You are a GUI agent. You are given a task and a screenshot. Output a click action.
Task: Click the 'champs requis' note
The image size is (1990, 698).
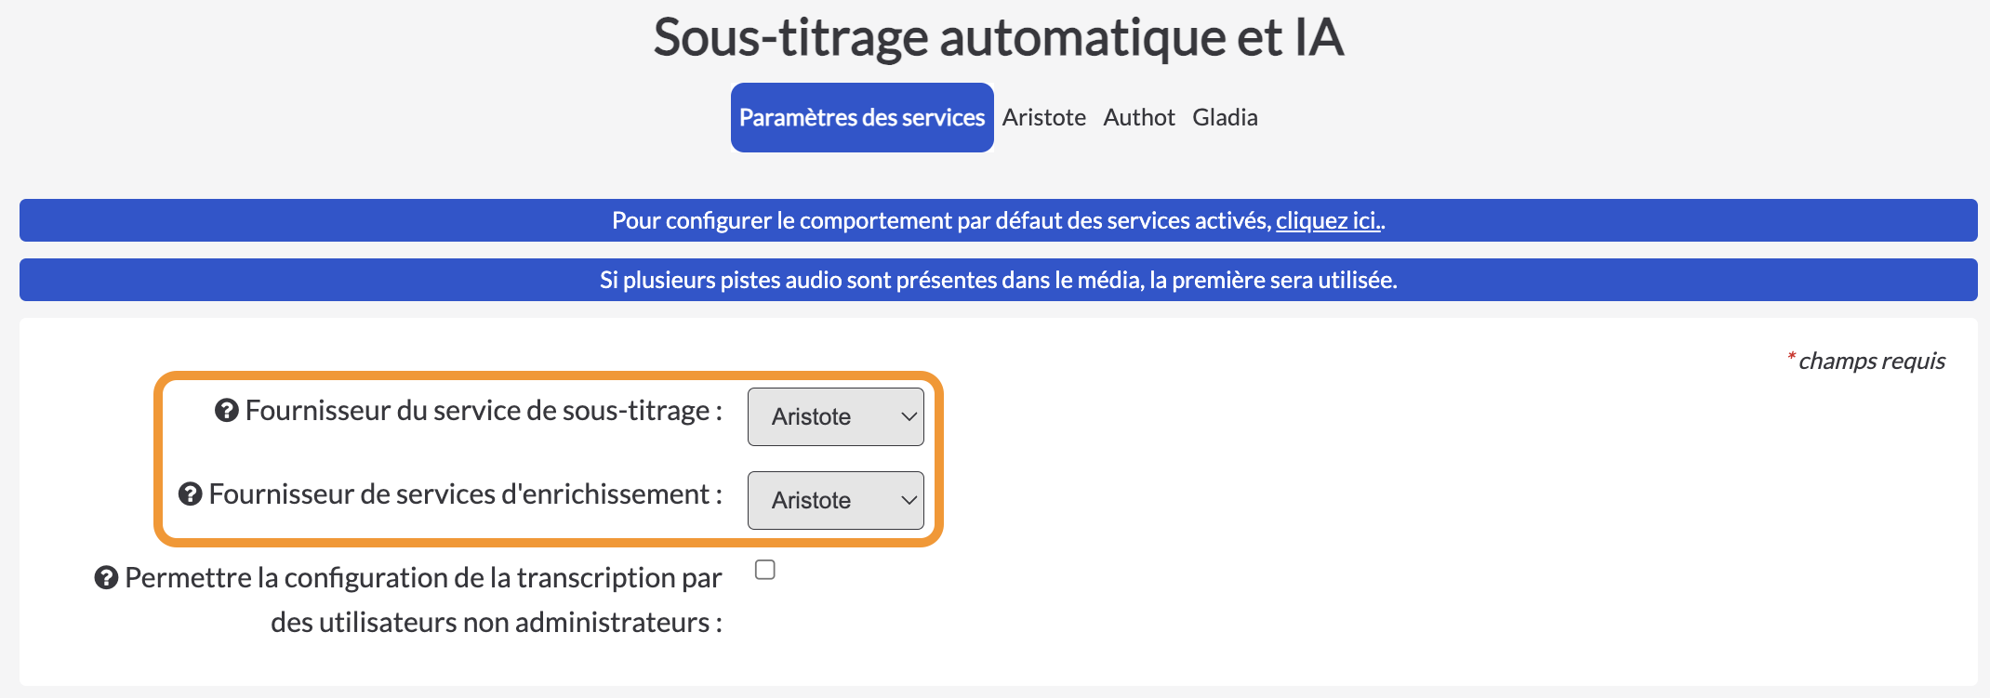point(1865,361)
